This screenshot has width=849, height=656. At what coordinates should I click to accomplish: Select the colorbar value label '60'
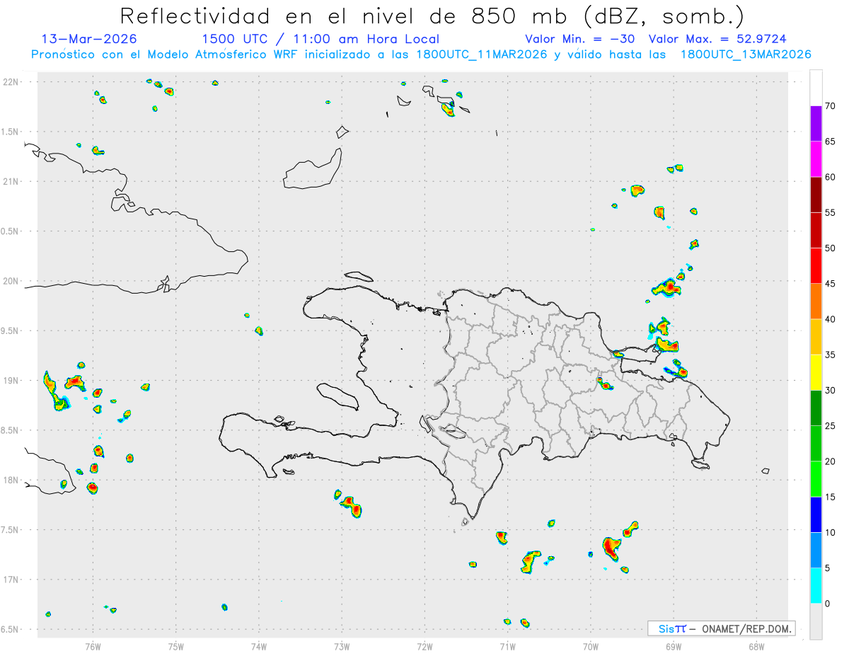coord(830,177)
